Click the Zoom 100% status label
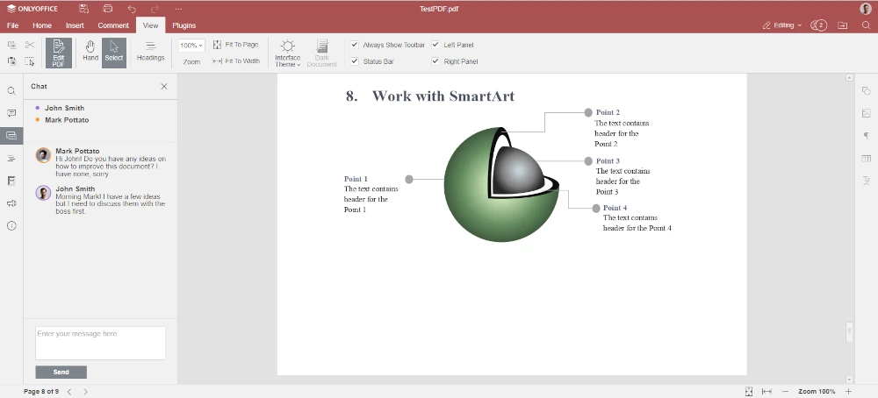Image resolution: width=878 pixels, height=398 pixels. tap(817, 392)
